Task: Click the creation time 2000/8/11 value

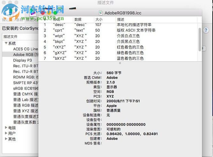Action: tap(123, 101)
